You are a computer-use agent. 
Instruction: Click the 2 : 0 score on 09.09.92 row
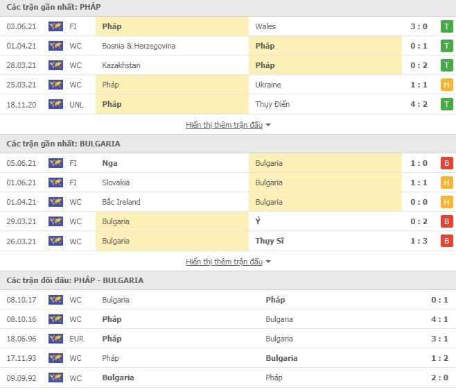(439, 378)
